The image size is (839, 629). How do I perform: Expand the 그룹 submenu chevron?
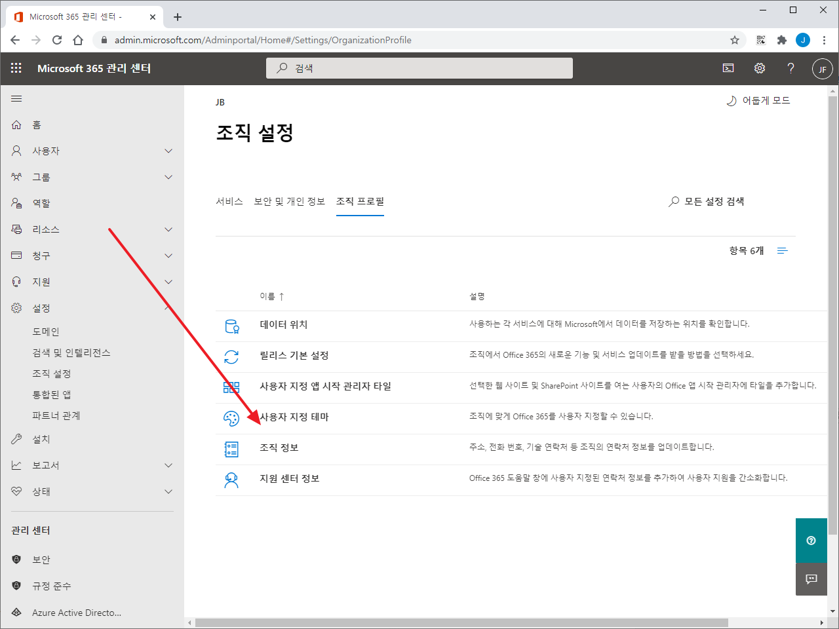click(x=168, y=177)
